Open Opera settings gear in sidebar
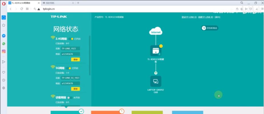The height and width of the screenshot is (114, 264). click(x=3, y=88)
